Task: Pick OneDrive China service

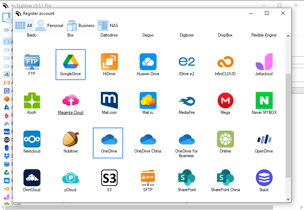Action: coord(148,139)
